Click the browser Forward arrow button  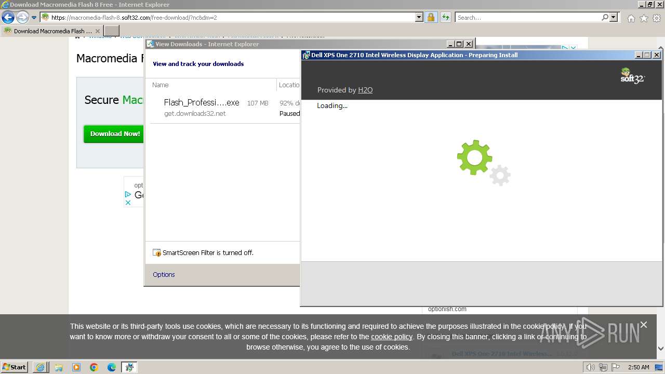coord(22,18)
